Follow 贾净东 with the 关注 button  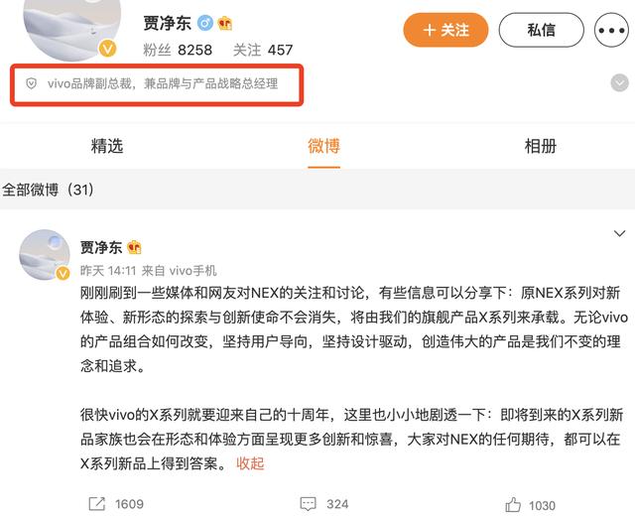(x=445, y=30)
